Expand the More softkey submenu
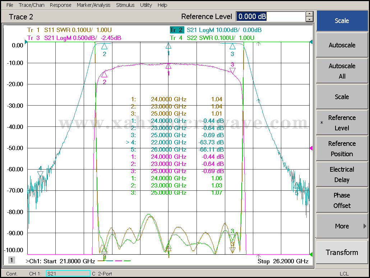 [342, 226]
